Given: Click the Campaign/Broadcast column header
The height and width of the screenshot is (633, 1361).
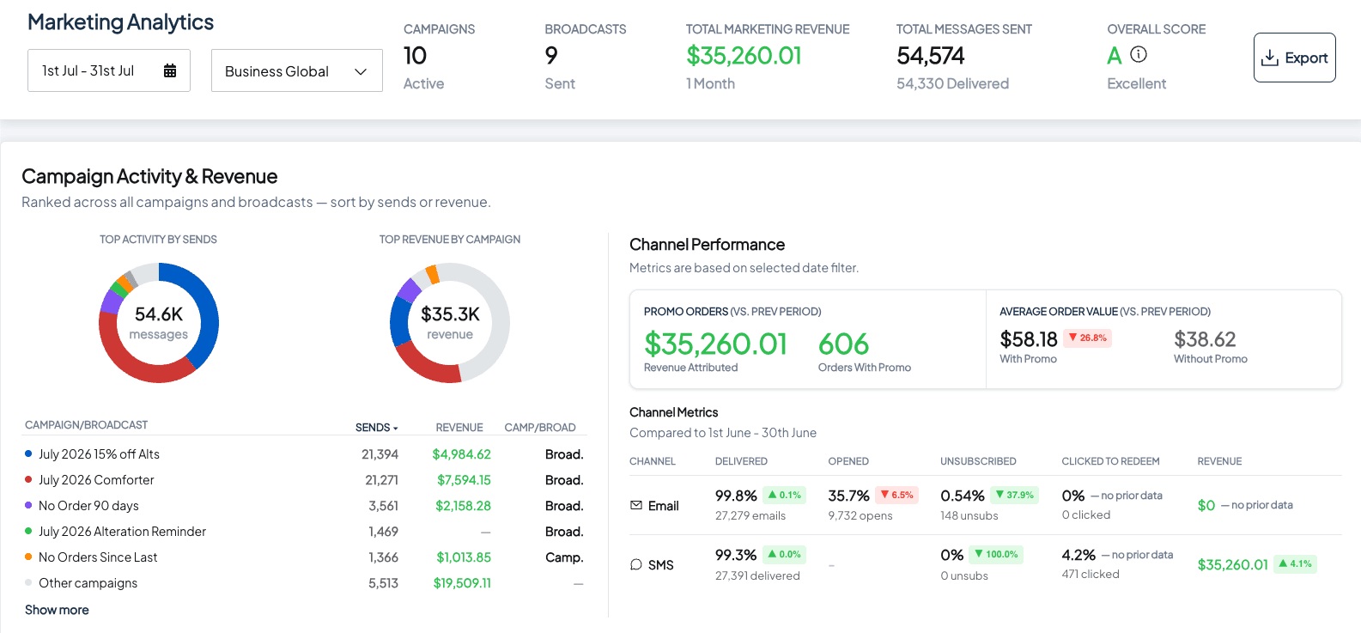Looking at the screenshot, I should [86, 425].
